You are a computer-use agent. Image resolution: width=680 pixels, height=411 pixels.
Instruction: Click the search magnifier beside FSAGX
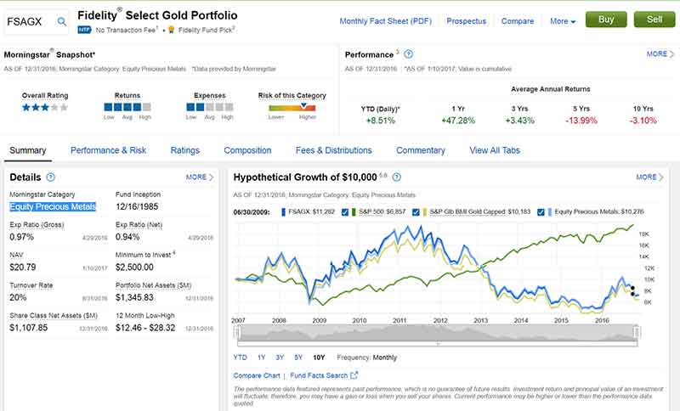(x=62, y=21)
